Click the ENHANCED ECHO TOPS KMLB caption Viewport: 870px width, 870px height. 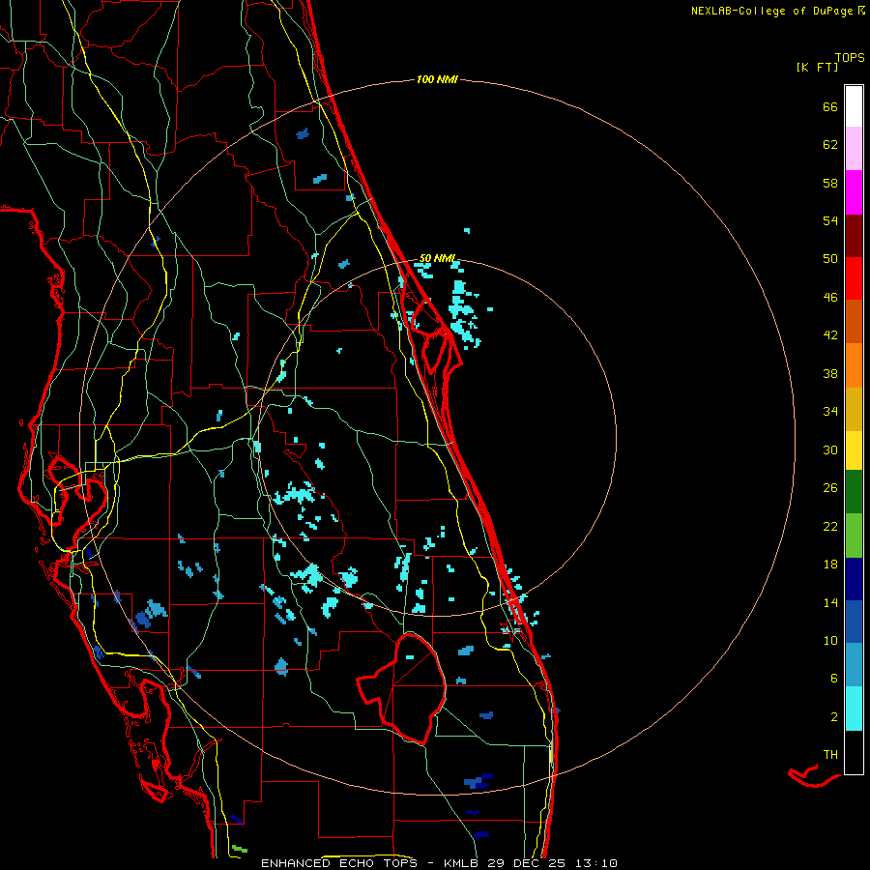pyautogui.click(x=439, y=863)
